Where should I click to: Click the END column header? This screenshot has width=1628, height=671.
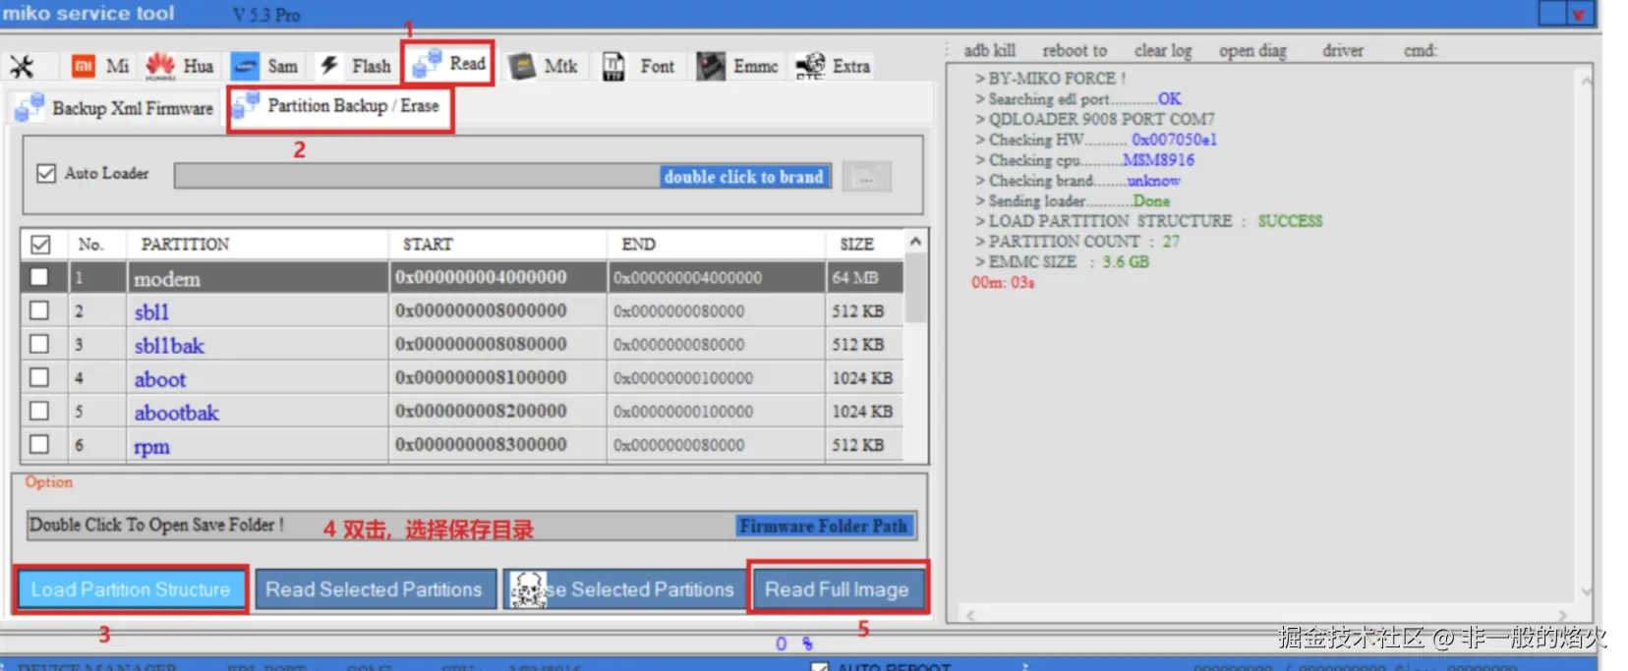point(638,245)
